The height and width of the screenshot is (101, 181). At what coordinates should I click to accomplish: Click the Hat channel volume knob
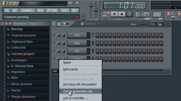63,51
